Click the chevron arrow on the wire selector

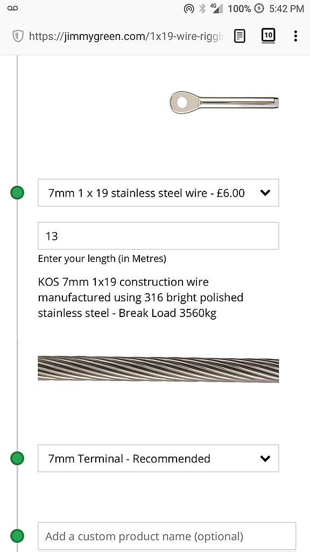(x=265, y=192)
